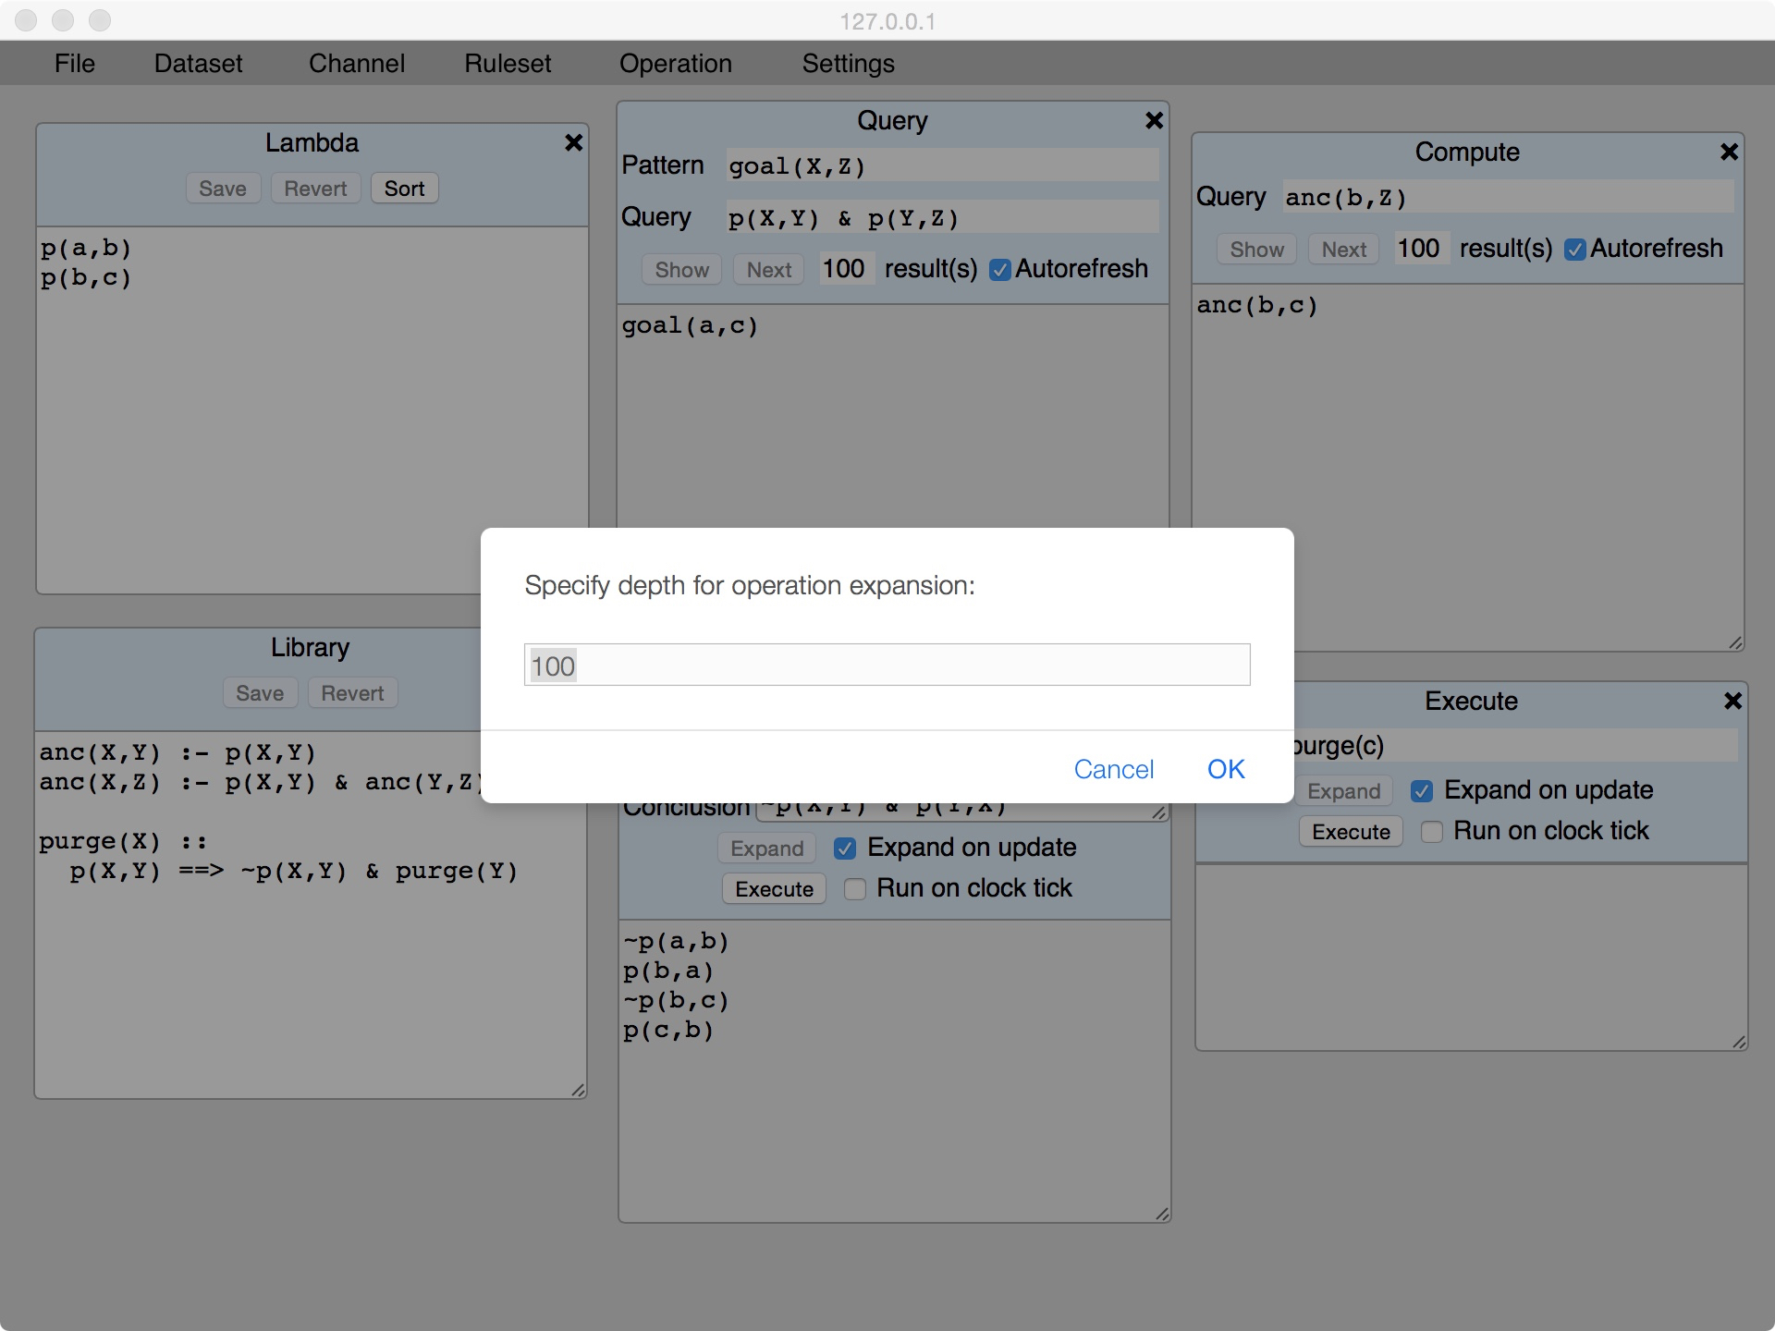Close the Compute panel with X icon
Screen dimensions: 1775x1331
tap(1729, 152)
